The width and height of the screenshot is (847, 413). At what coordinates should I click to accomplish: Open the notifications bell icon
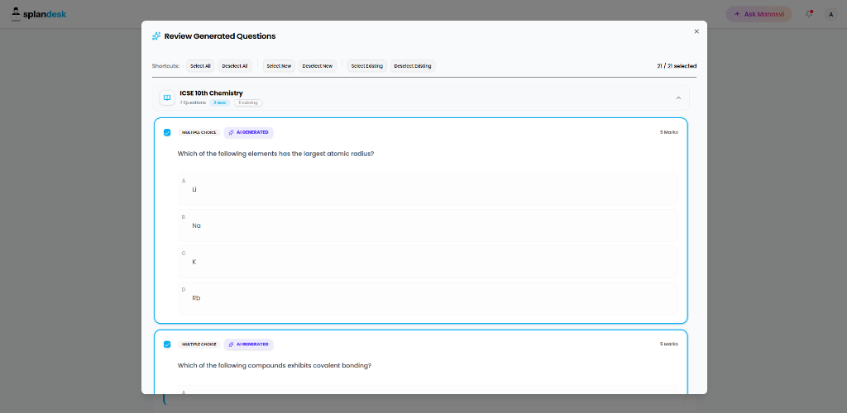pyautogui.click(x=809, y=14)
